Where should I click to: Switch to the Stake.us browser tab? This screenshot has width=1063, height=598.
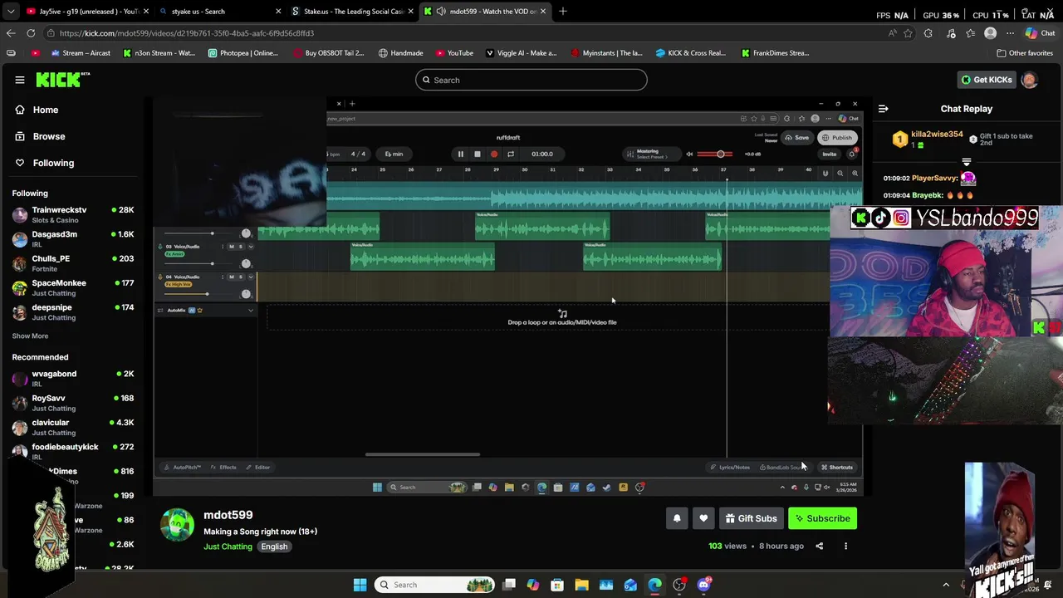[353, 12]
